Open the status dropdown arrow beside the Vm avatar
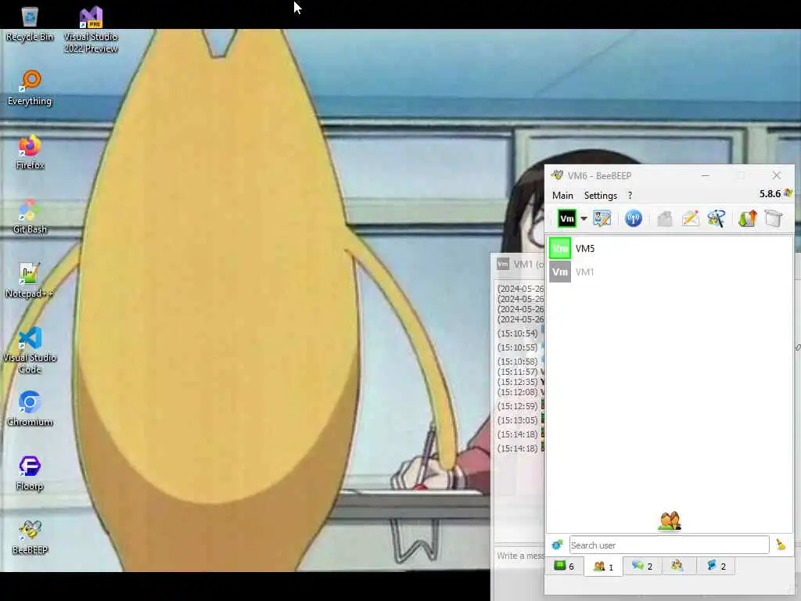The height and width of the screenshot is (601, 801). pos(584,219)
